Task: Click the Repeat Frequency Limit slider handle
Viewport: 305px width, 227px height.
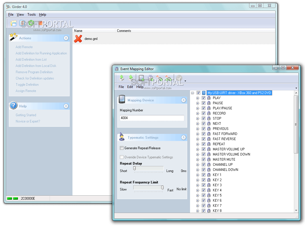Action: click(162, 188)
